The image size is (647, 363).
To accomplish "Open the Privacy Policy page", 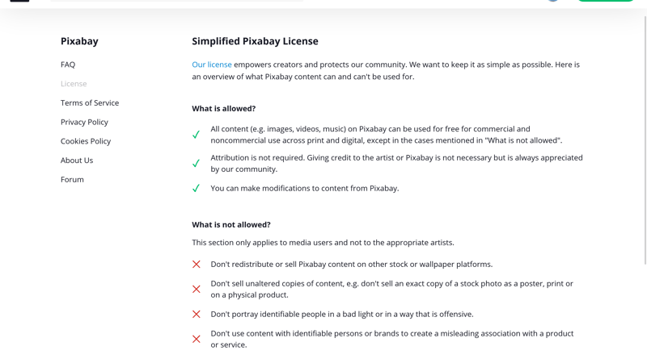I will (84, 123).
